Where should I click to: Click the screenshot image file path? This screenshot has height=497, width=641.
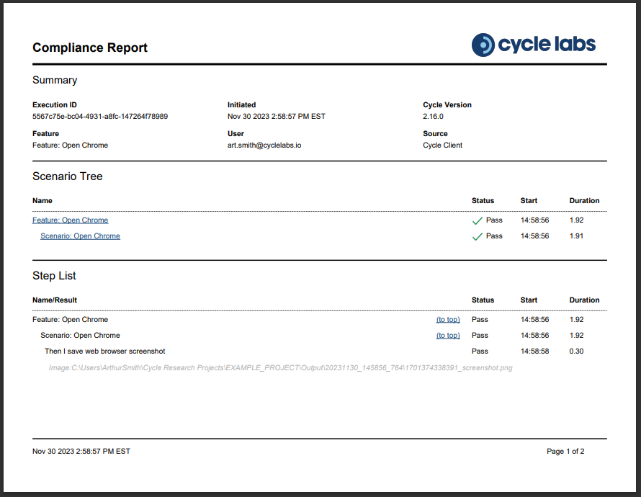(280, 368)
